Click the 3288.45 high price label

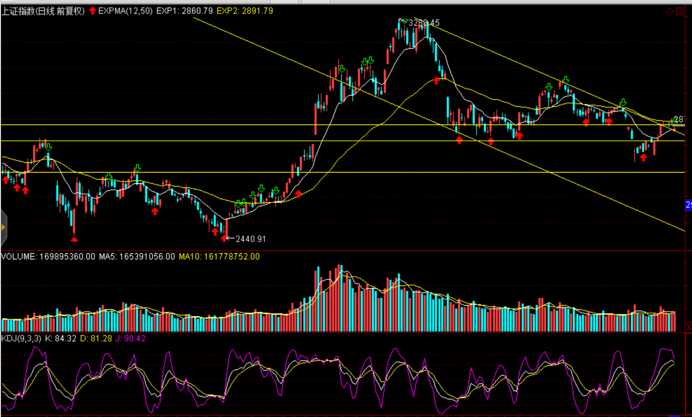pos(424,23)
